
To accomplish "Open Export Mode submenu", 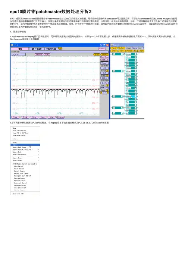I will [25, 152].
